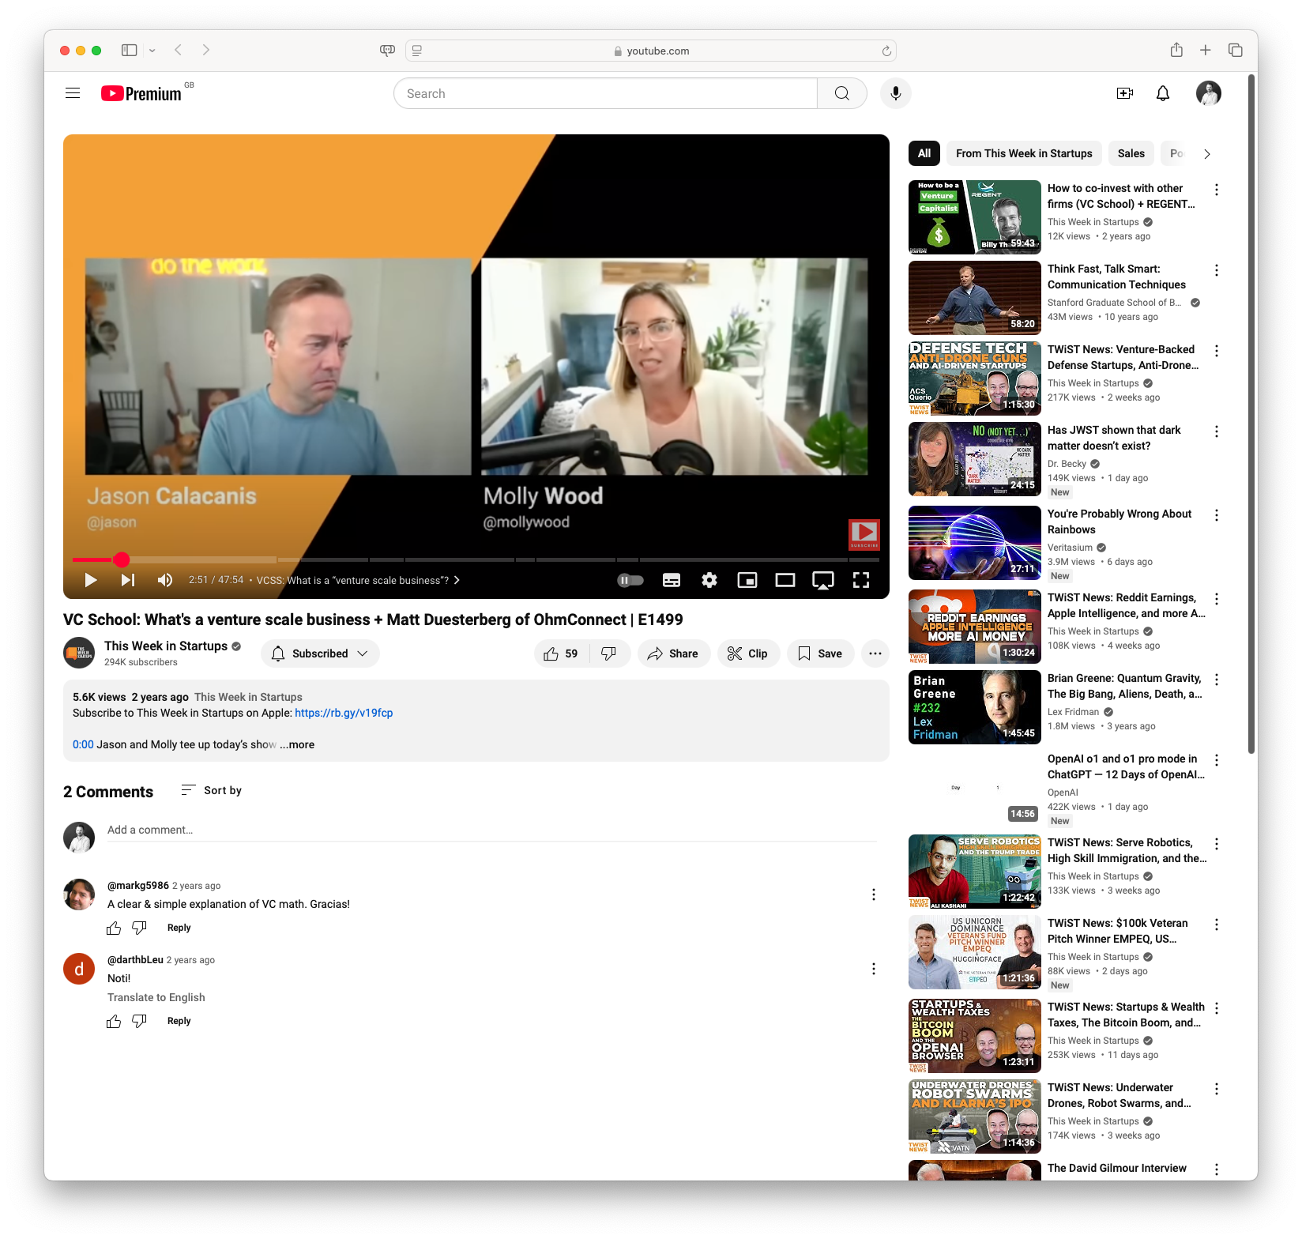Play the paused video
Screen dimensions: 1302x1239
pyautogui.click(x=91, y=580)
